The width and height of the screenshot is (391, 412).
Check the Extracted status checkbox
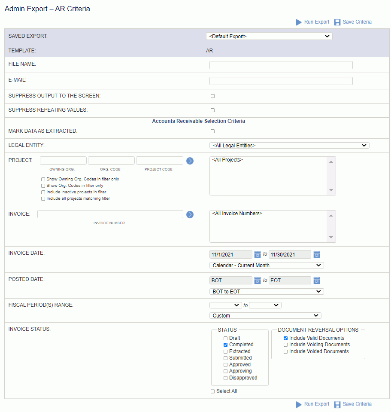[x=225, y=351]
